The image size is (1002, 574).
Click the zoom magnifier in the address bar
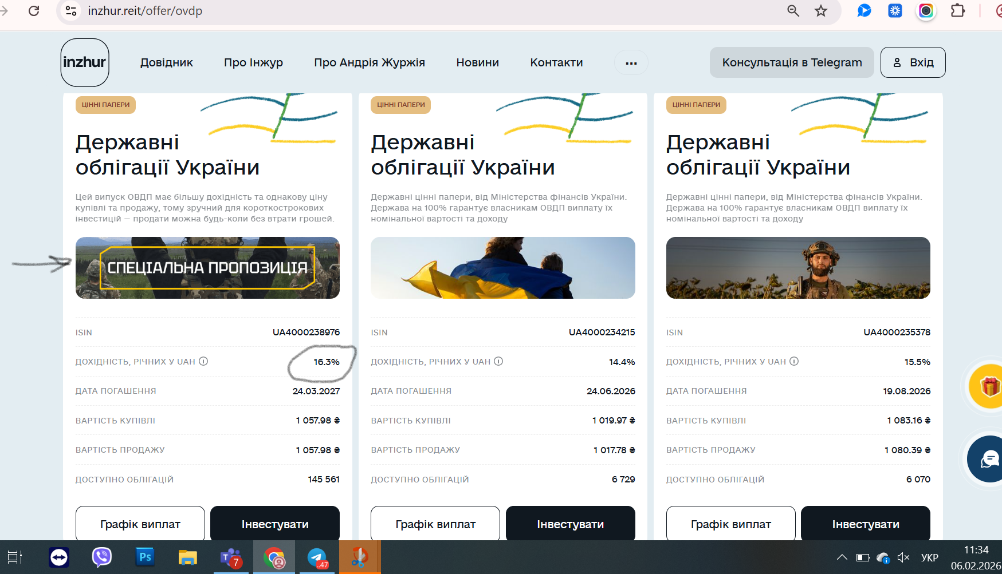pos(793,11)
